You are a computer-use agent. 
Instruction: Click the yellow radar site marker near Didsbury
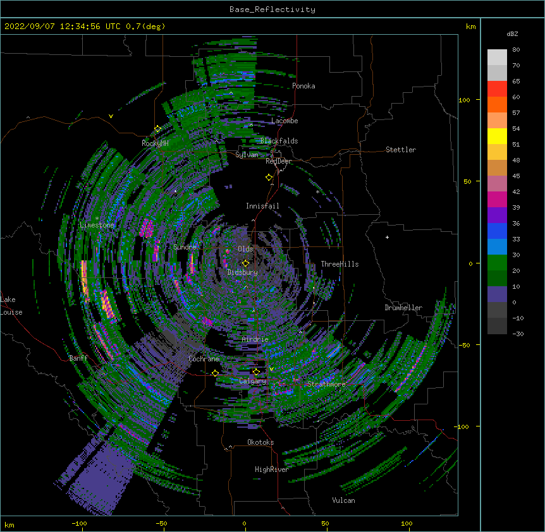(246, 263)
